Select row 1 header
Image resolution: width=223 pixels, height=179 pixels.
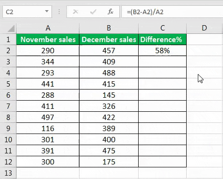coord(8,39)
